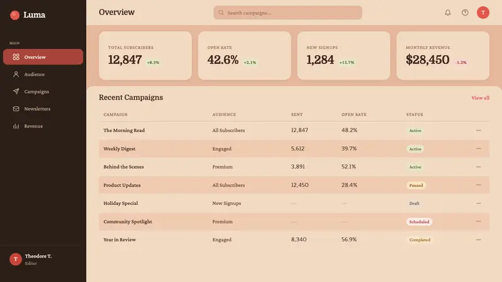Image resolution: width=502 pixels, height=282 pixels.
Task: Click campaign name Product Updates
Action: point(122,185)
